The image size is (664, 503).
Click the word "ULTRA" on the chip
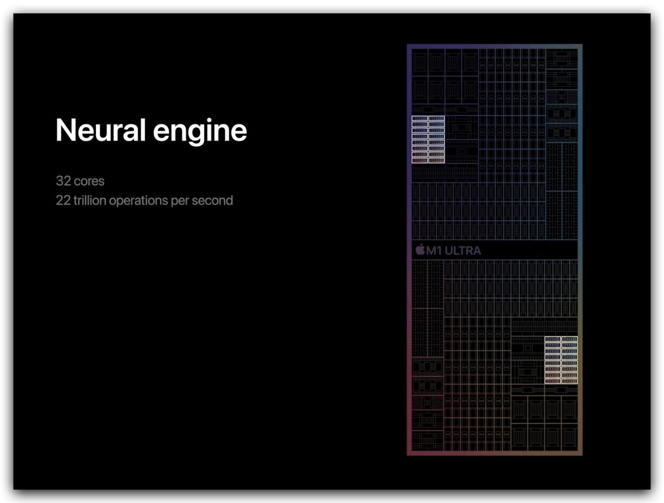pos(463,250)
